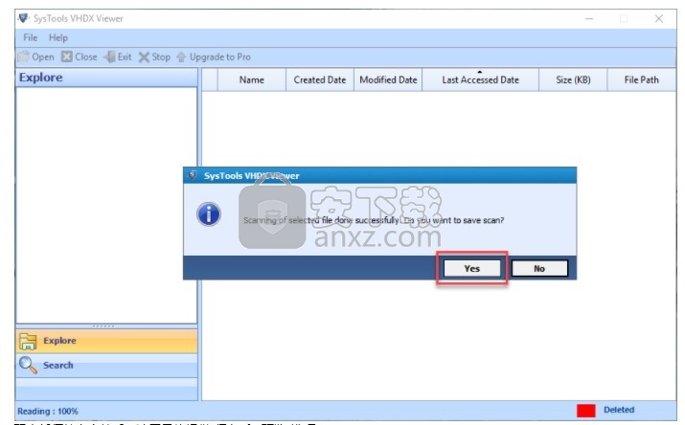Click the File Path column header
Image resolution: width=685 pixels, height=425 pixels.
point(641,79)
